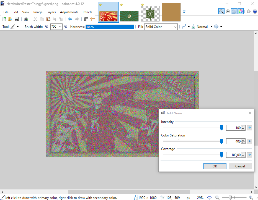Click the Coverage value field 100,00
258x200 pixels.
[234, 155]
